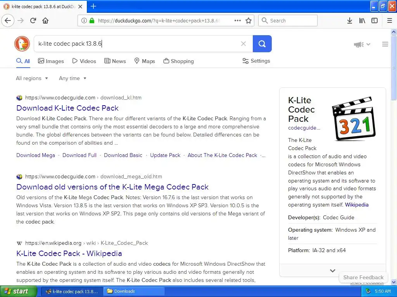The image size is (397, 297).
Task: Open K-Lite Codec Pack - Wikipedia result
Action: point(69,253)
